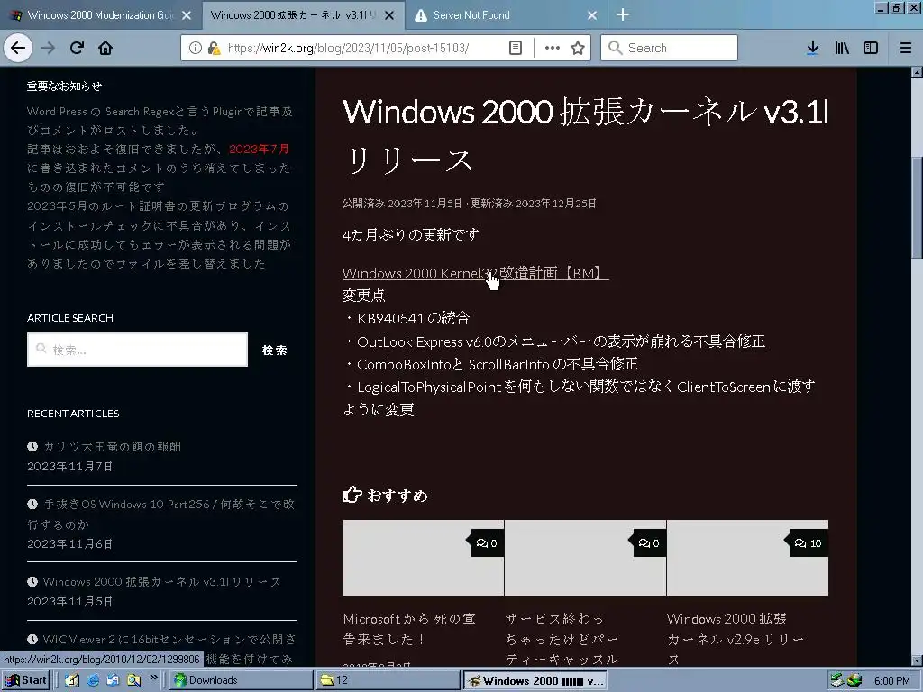Close the Server Not Found tab
Image resolution: width=923 pixels, height=692 pixels.
(592, 15)
